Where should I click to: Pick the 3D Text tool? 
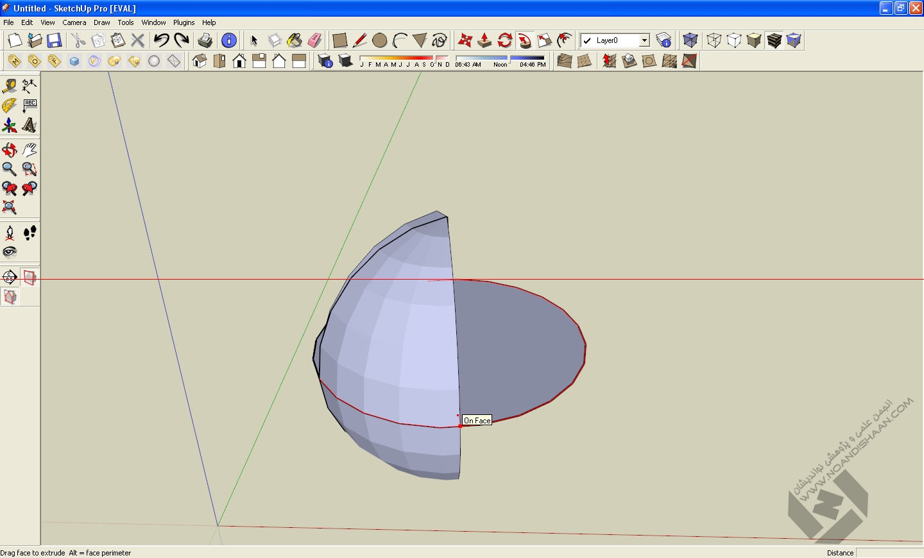(30, 126)
